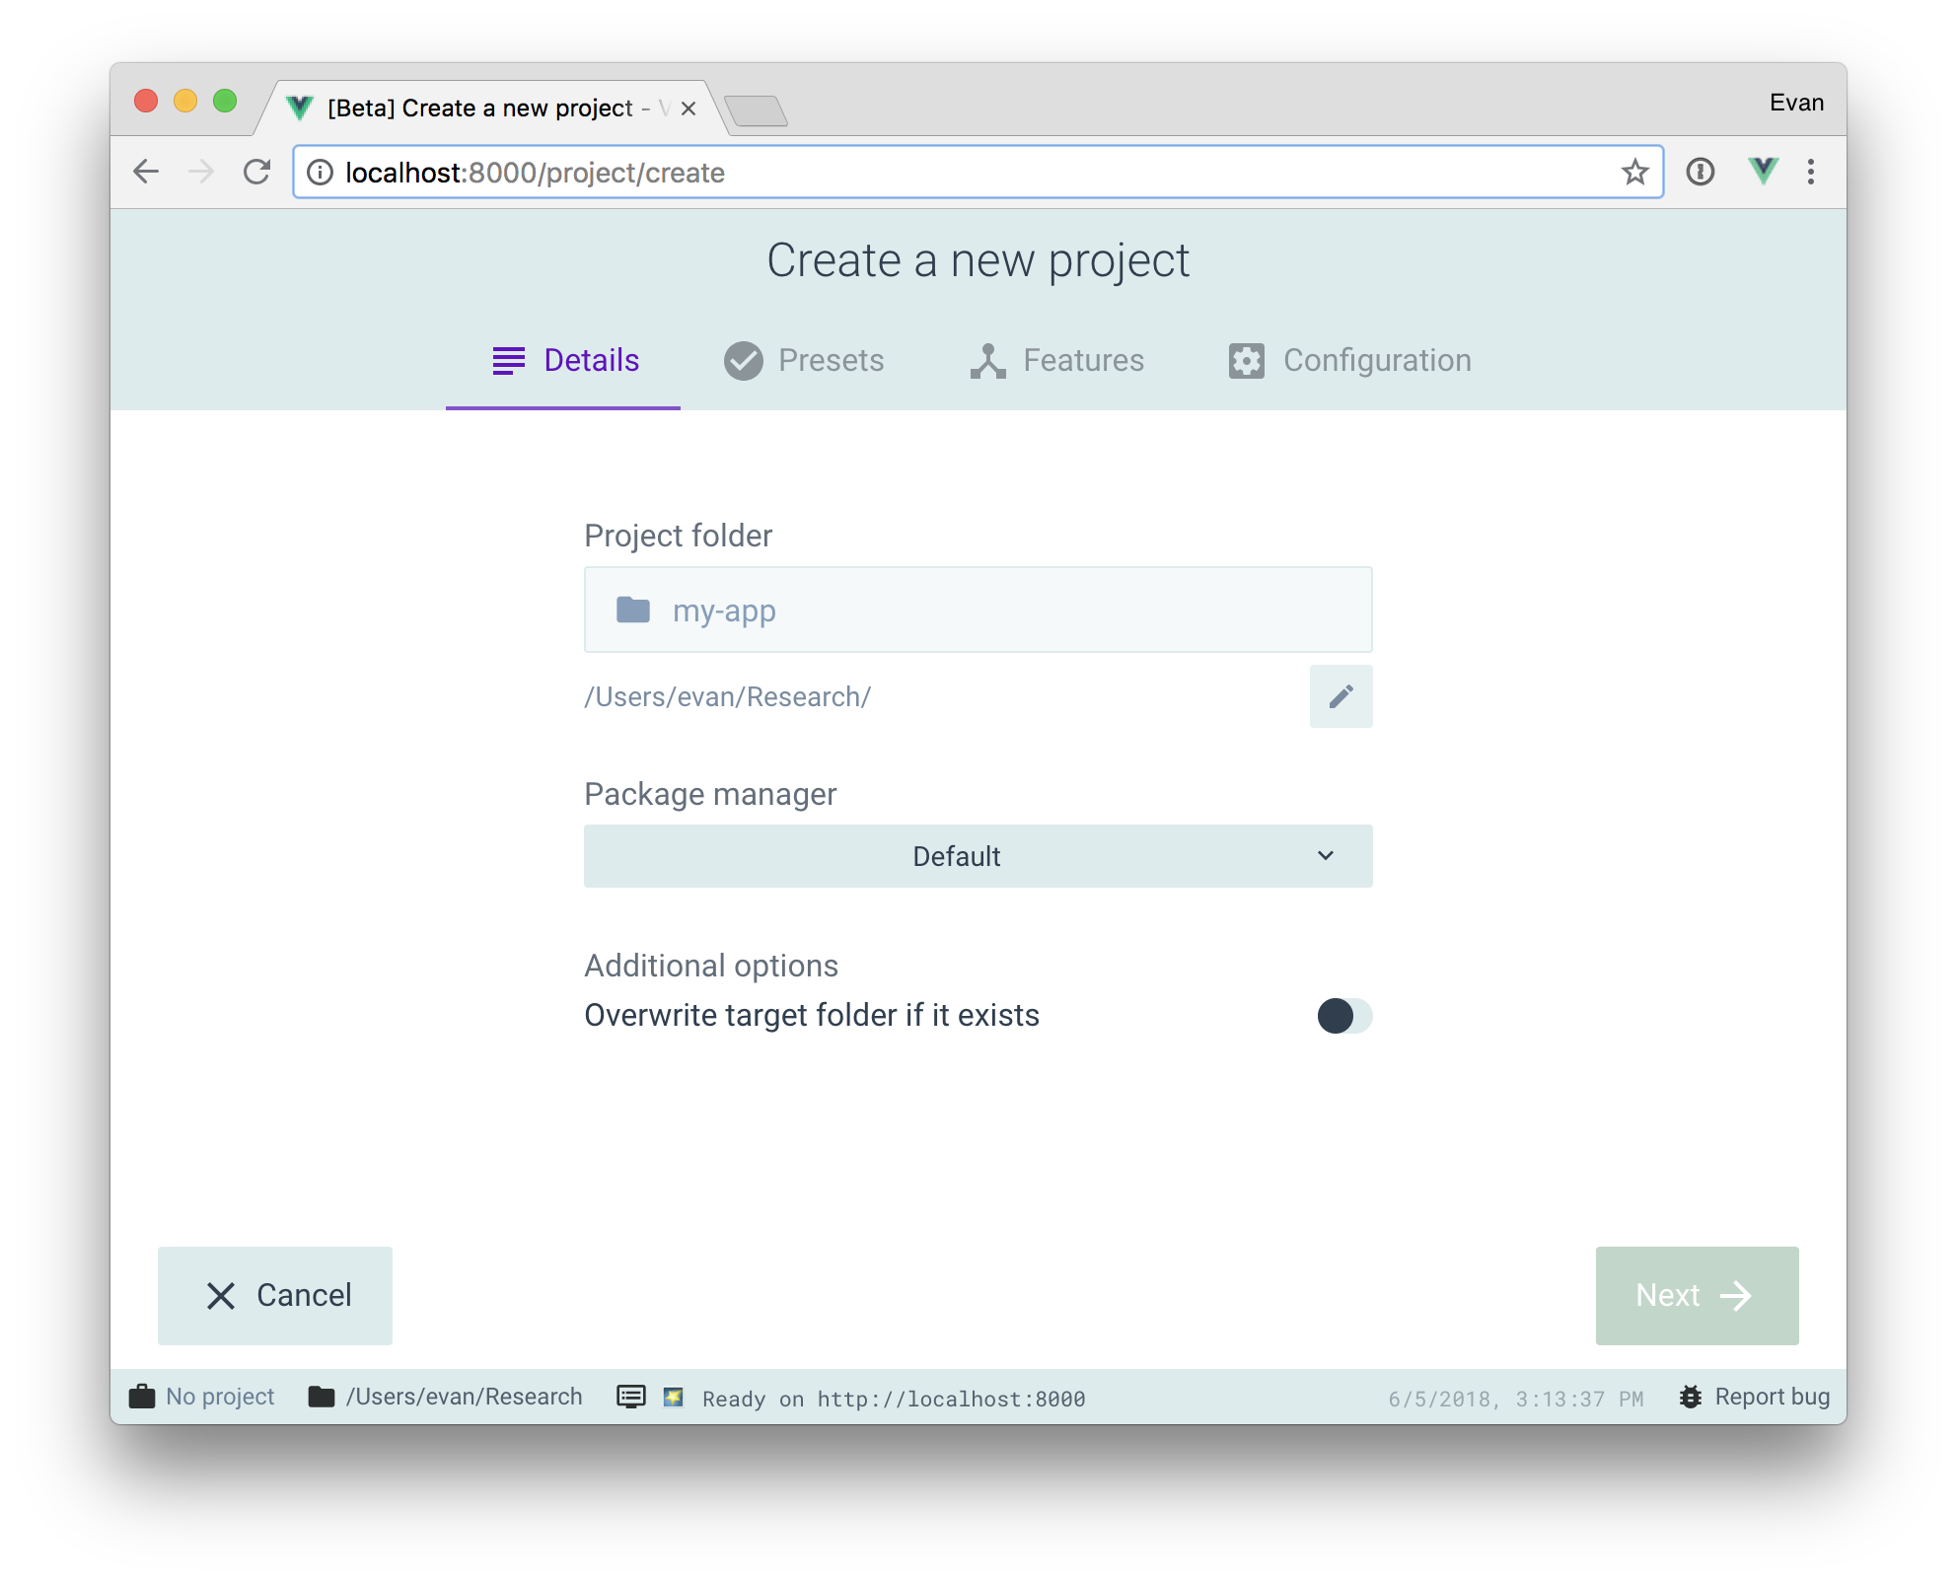Screen dimensions: 1957x1582
Task: Click the Next button
Action: coord(1696,1293)
